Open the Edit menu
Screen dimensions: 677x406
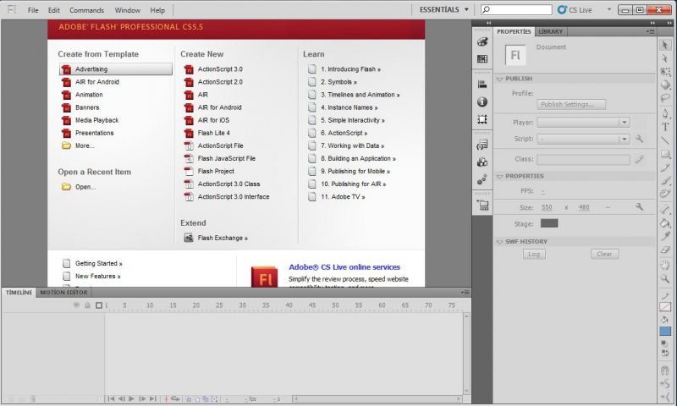coord(53,10)
